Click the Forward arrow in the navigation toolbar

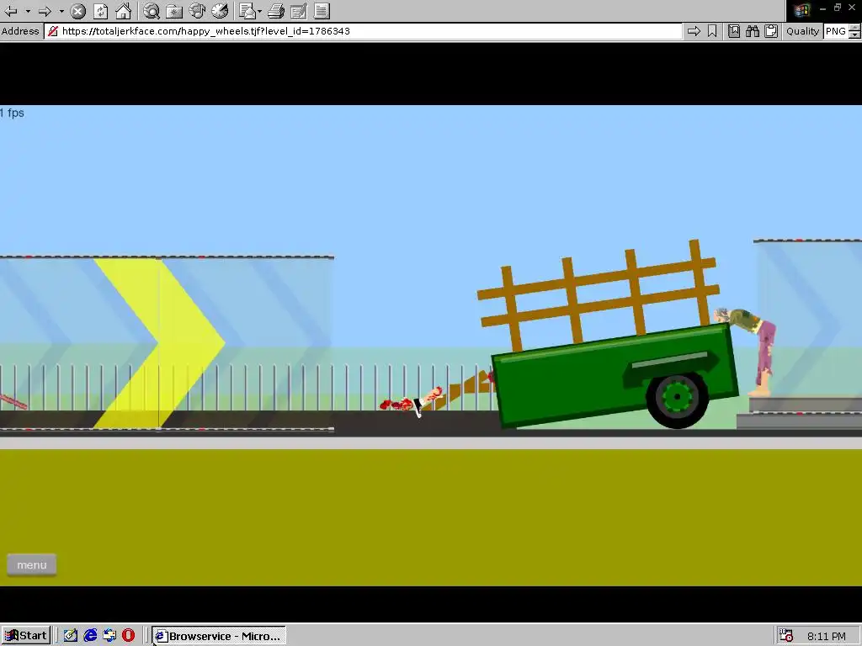tap(45, 10)
